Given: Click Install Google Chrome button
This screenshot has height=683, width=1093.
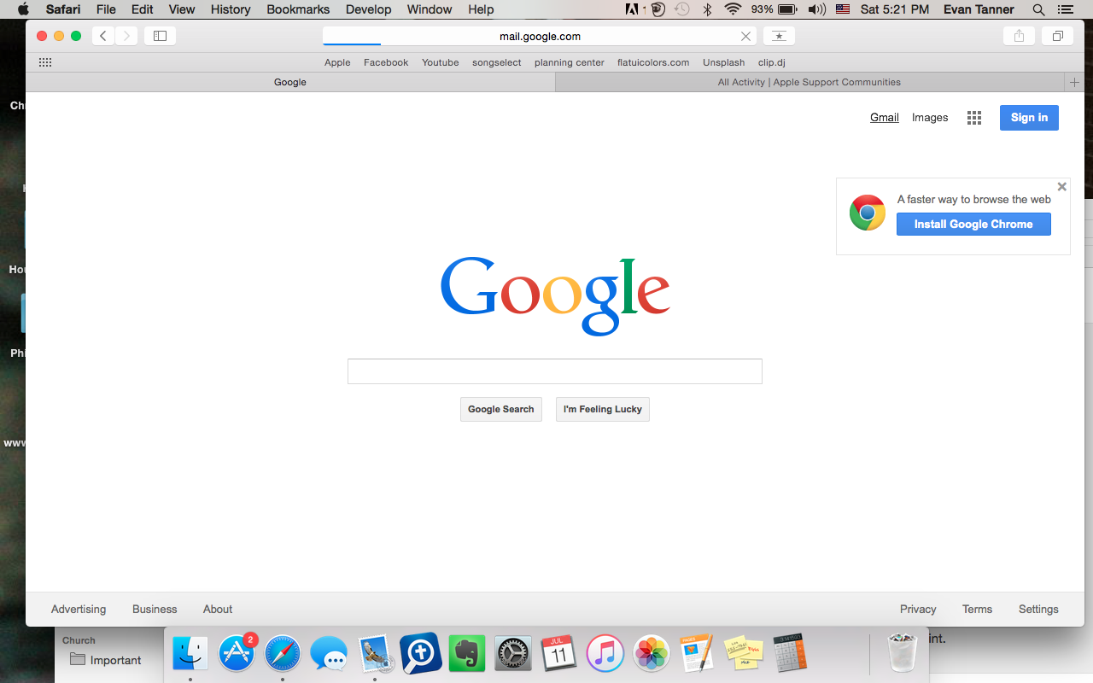Looking at the screenshot, I should click(973, 224).
